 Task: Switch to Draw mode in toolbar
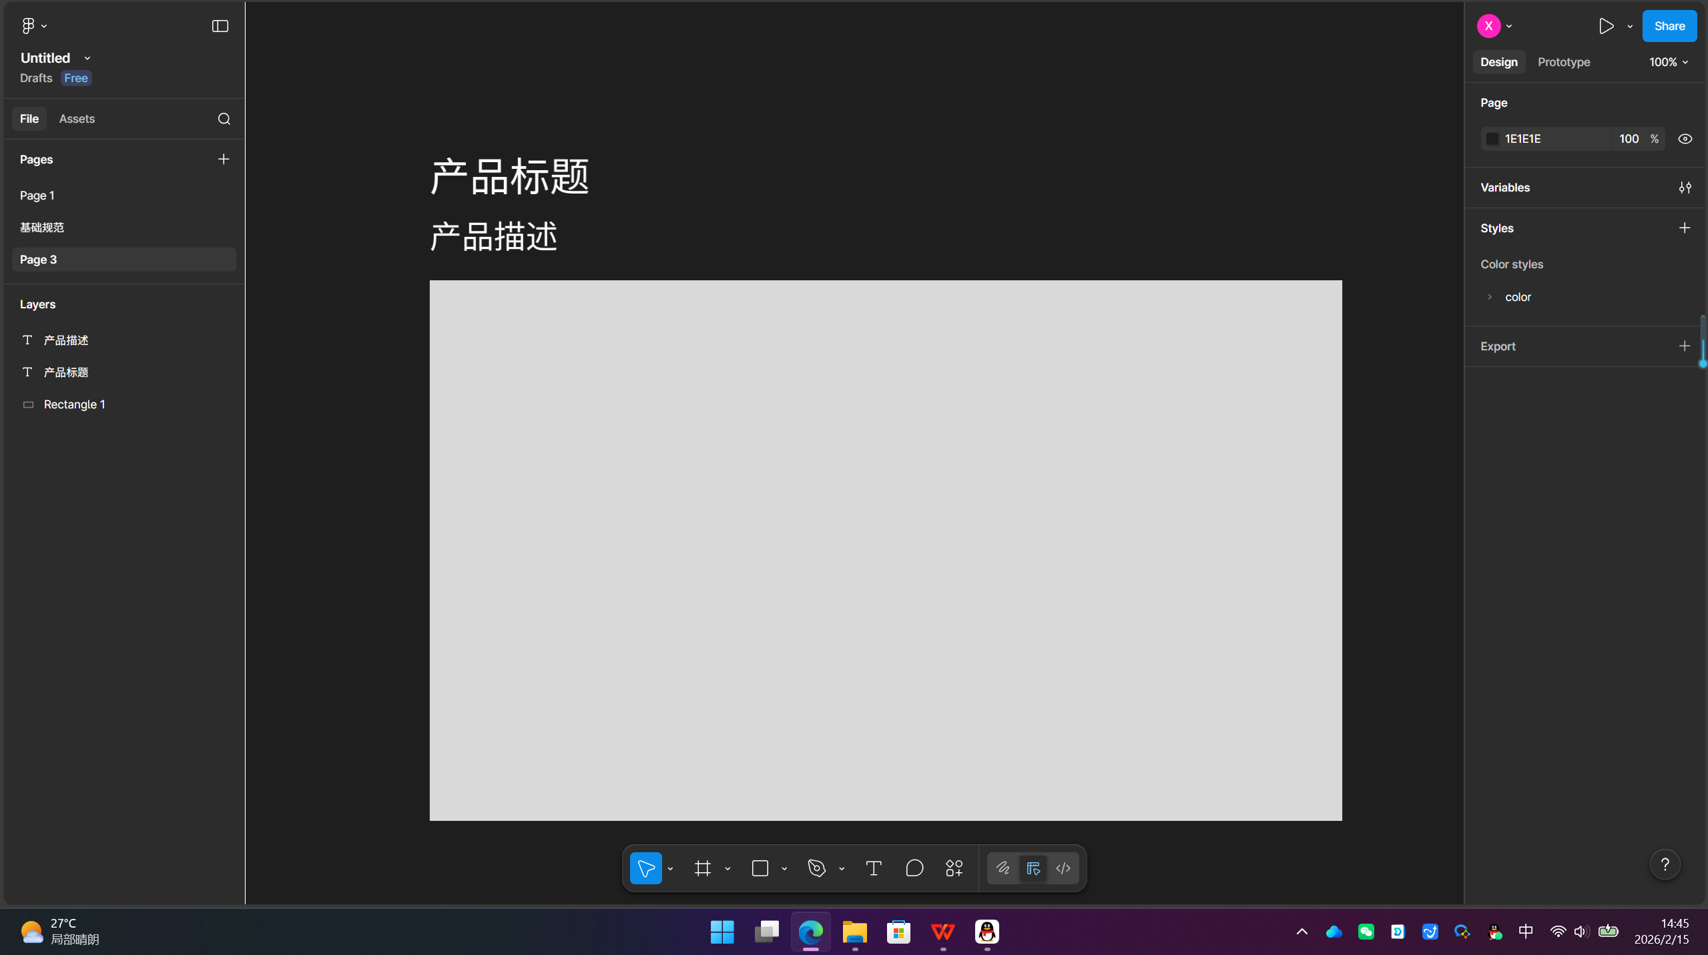(1003, 868)
